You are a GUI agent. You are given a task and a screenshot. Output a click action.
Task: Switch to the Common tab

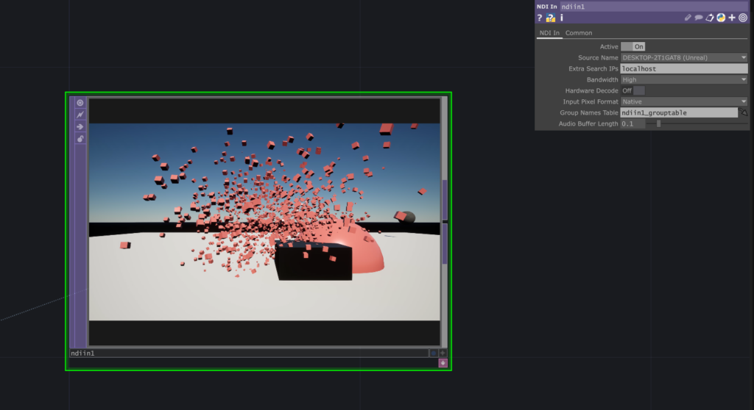[579, 33]
